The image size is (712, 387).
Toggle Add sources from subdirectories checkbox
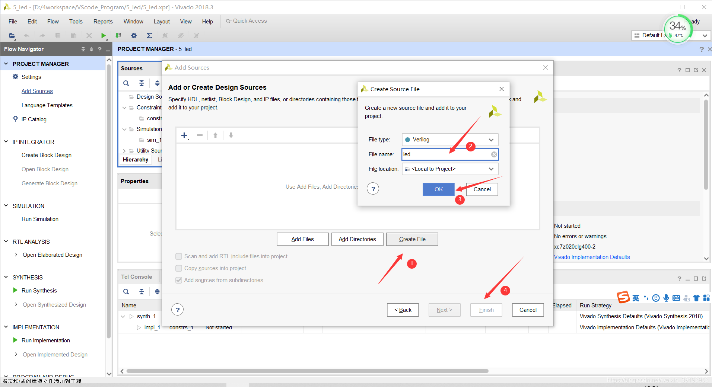pyautogui.click(x=179, y=280)
